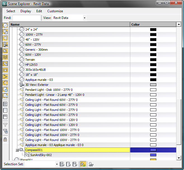Click the Selection Set text field
The height and width of the screenshot is (170, 184).
coord(40,164)
